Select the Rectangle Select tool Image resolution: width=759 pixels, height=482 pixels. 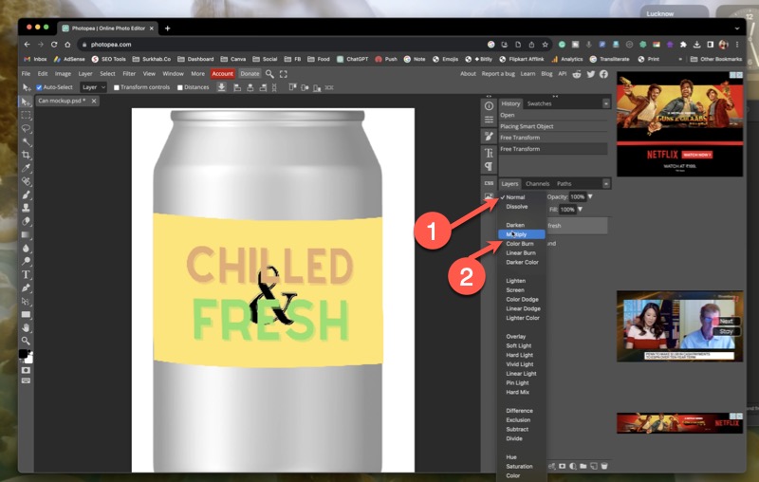[27, 115]
